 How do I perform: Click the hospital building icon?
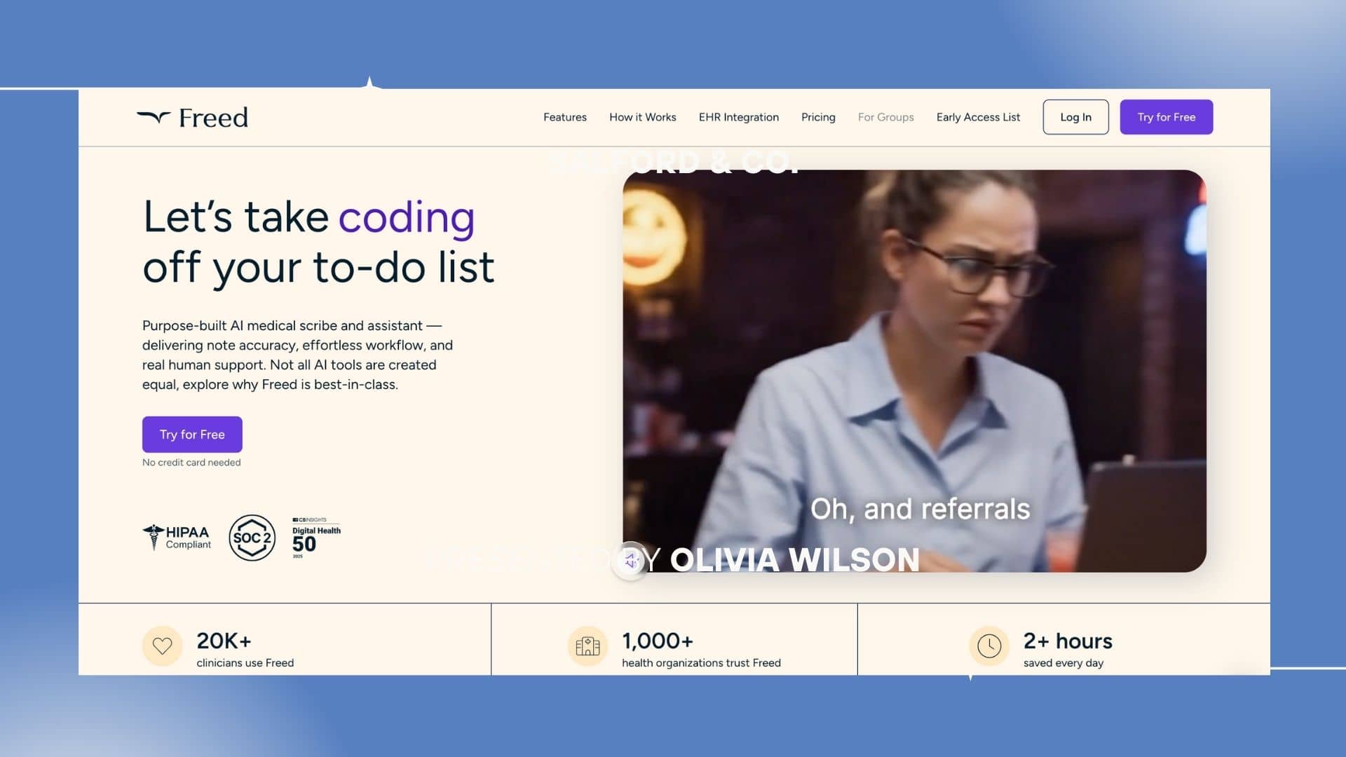[587, 646]
